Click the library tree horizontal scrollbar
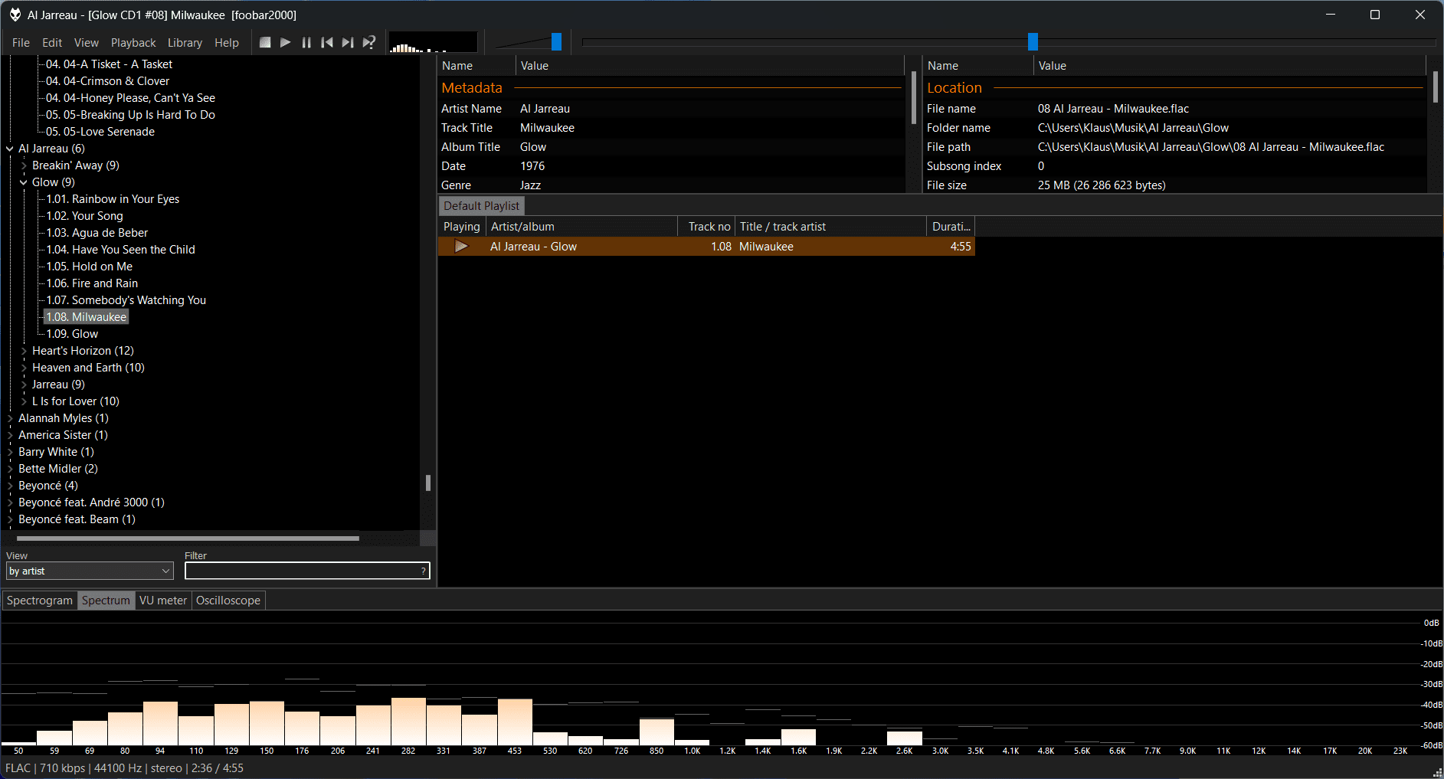 point(188,538)
